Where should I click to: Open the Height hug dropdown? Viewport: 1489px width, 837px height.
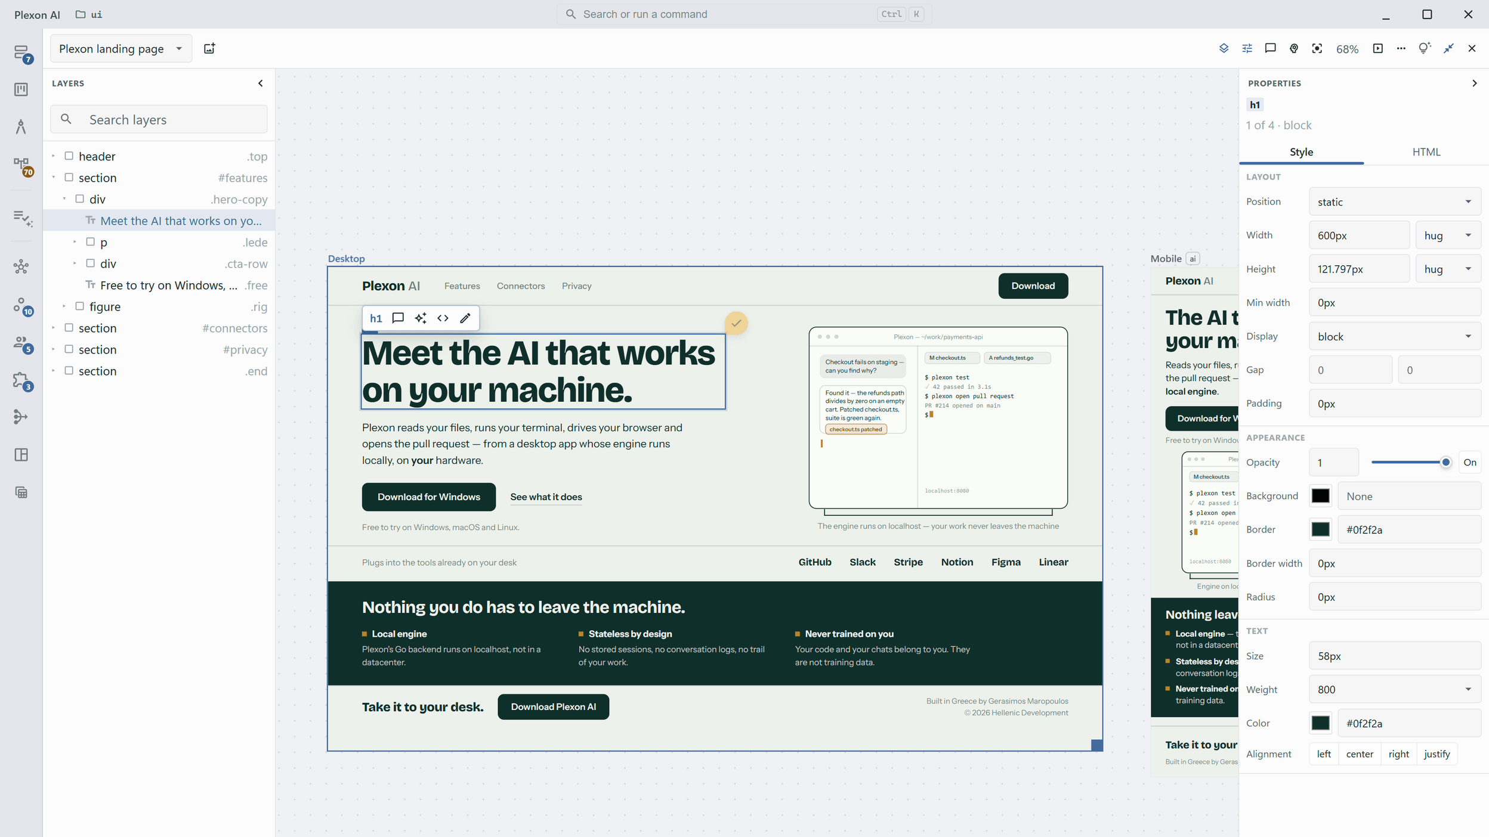point(1448,269)
